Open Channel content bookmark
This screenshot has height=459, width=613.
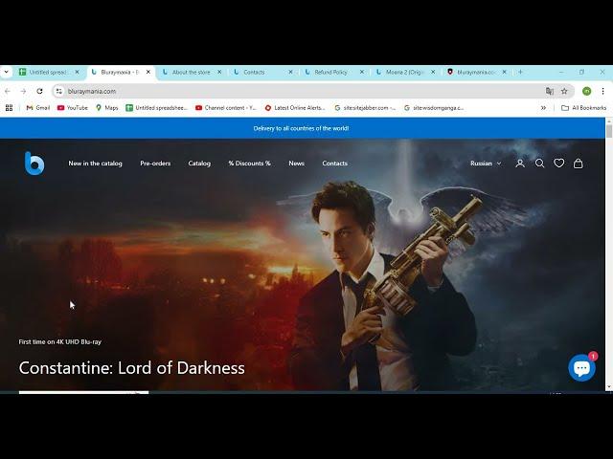226,108
